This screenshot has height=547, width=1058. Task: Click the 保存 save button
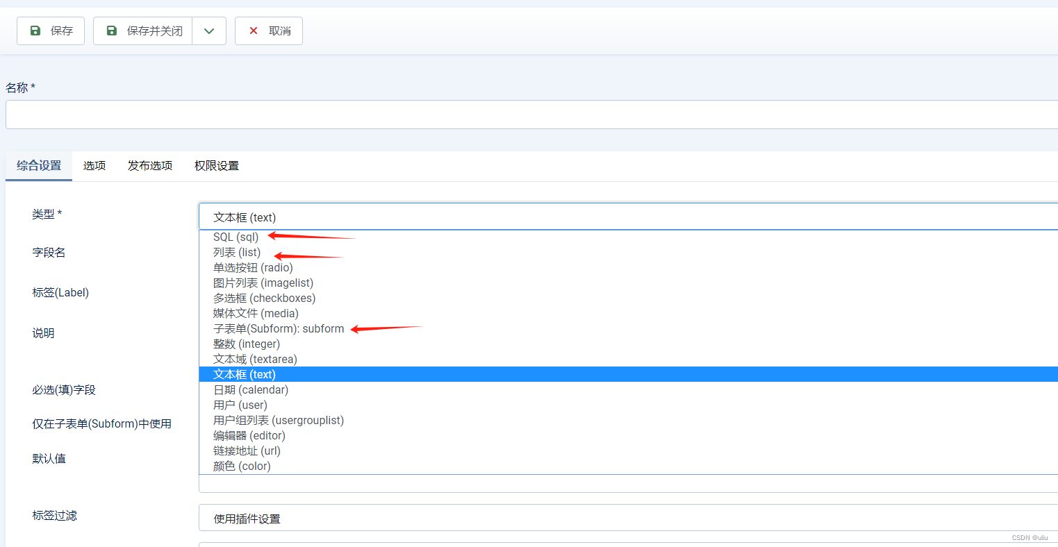(51, 31)
